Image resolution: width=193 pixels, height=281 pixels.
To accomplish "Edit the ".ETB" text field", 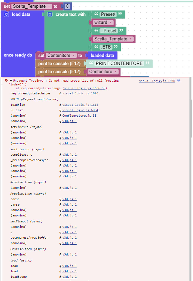I will (x=106, y=47).
